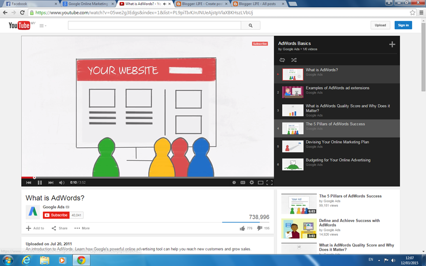Click the plus icon to save playlist
Image resolution: width=426 pixels, height=266 pixels.
[392, 45]
